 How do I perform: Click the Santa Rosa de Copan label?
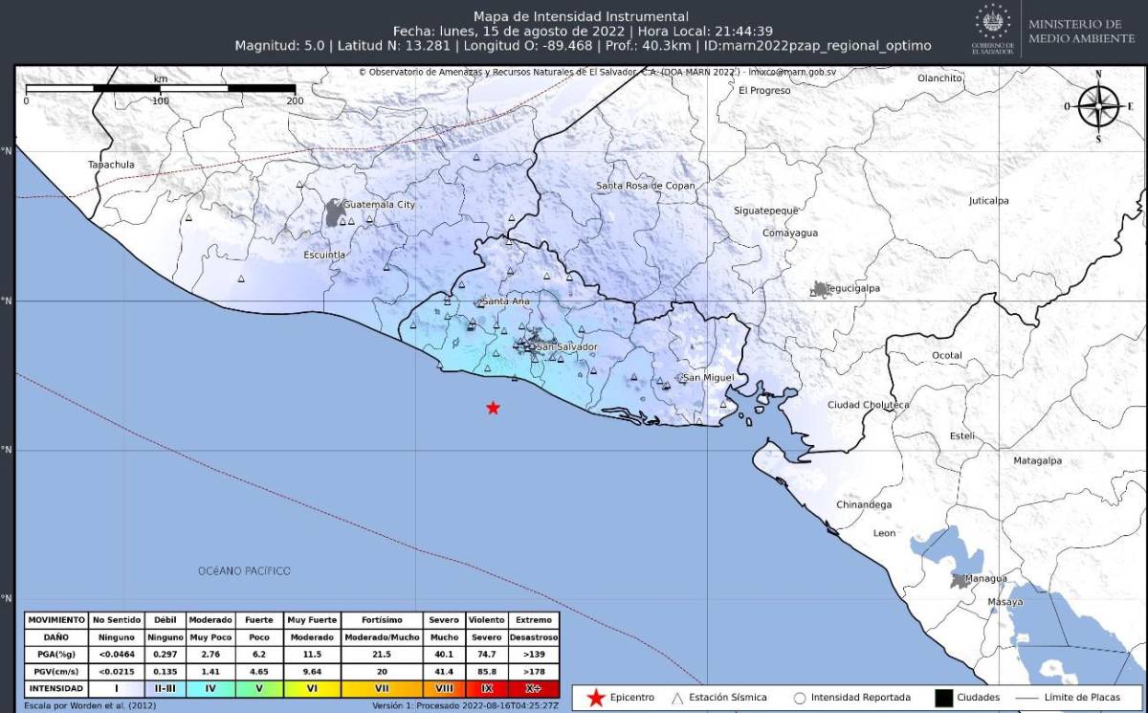click(x=646, y=186)
